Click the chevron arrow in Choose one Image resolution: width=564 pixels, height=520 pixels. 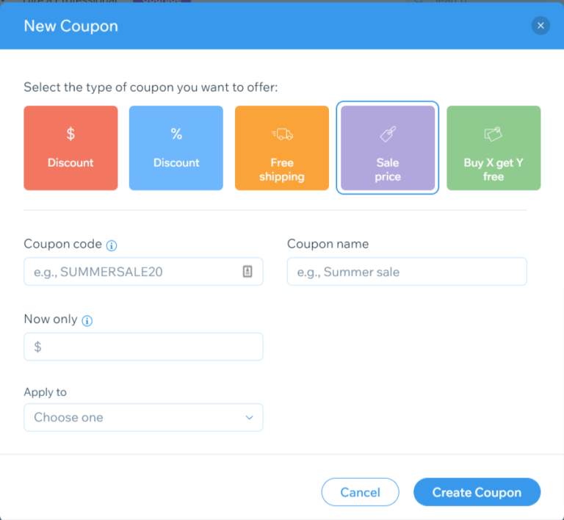point(249,417)
